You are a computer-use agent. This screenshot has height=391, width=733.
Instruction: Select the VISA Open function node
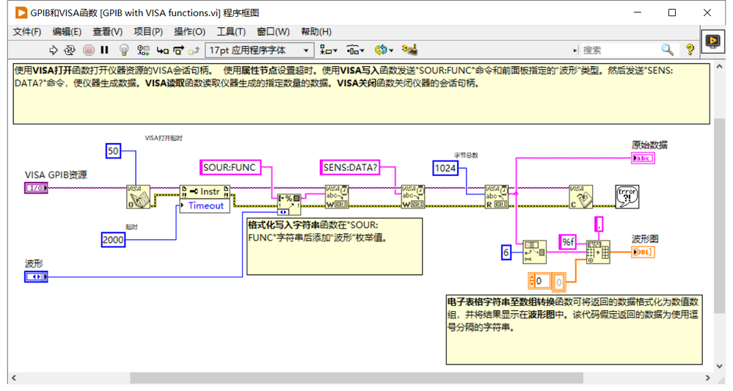(139, 197)
